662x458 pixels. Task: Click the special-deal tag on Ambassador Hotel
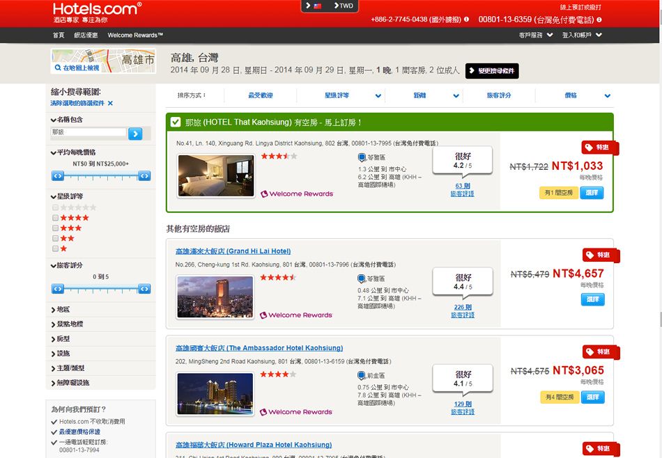(x=601, y=352)
